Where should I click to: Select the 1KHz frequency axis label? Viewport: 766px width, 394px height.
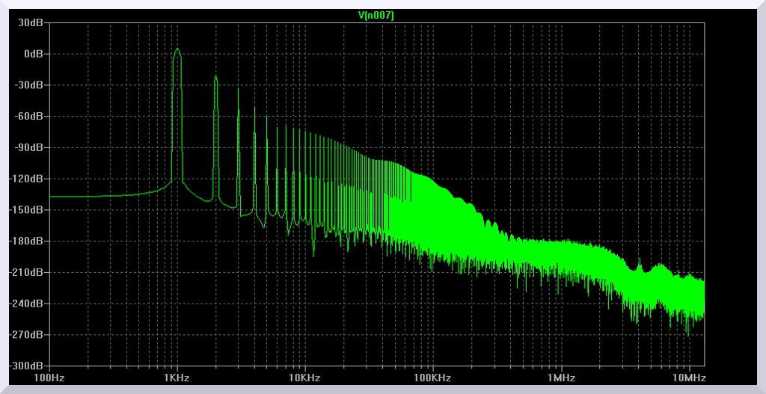pos(177,378)
